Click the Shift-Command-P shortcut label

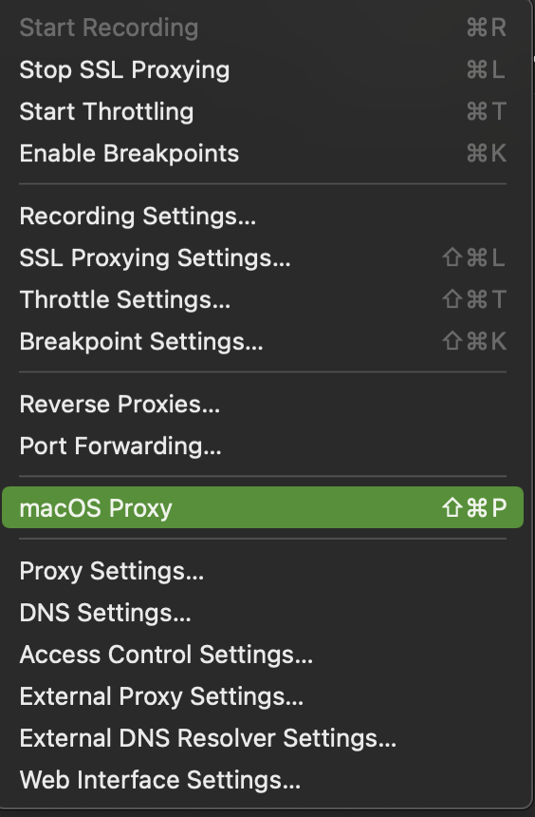point(474,507)
